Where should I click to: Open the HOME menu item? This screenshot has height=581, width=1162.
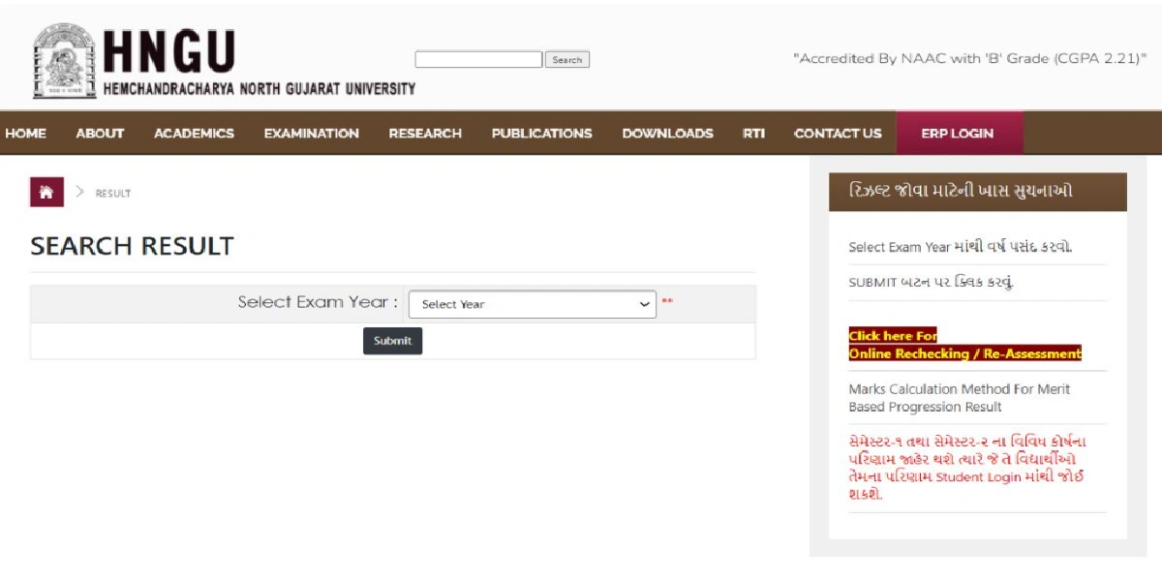coord(26,134)
